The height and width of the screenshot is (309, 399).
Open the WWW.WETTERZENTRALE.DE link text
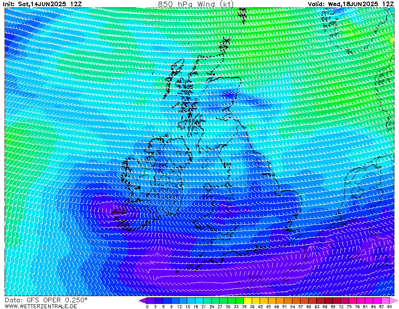(41, 306)
